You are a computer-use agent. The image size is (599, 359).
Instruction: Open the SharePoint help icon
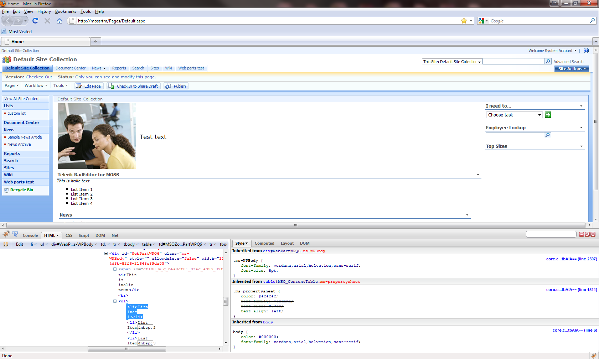[x=586, y=51]
